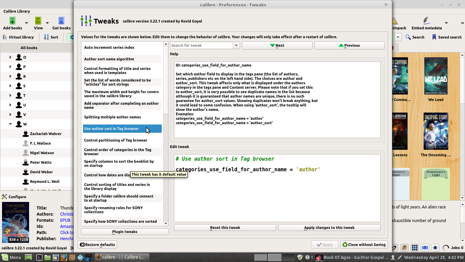The width and height of the screenshot is (465, 262).
Task: Click the Sort button in Calibre toolbar
Action: click(x=51, y=37)
